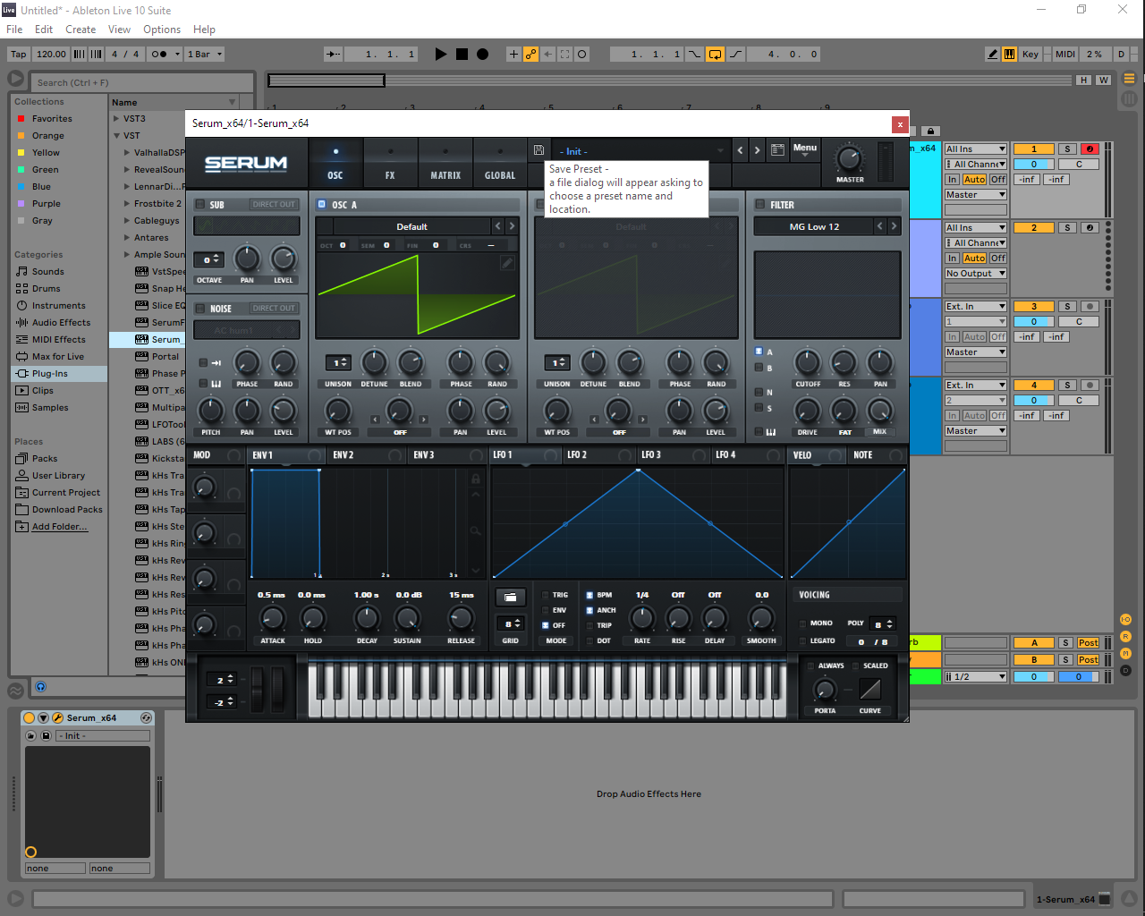Select the Samples category in browser
This screenshot has height=916, width=1145.
click(50, 407)
